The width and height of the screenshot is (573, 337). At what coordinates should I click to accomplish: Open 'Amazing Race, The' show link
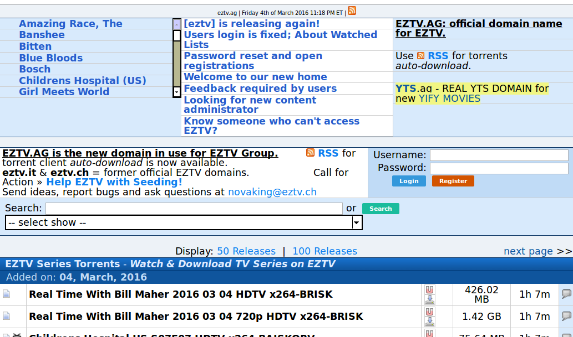coord(70,24)
